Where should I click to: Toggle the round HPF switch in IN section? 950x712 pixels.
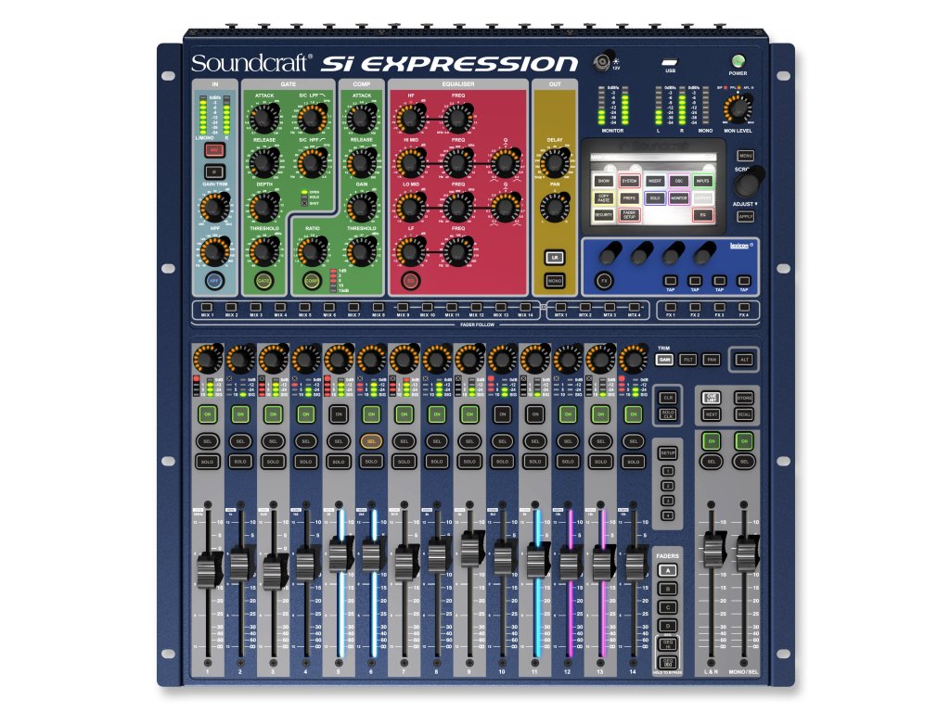(214, 281)
